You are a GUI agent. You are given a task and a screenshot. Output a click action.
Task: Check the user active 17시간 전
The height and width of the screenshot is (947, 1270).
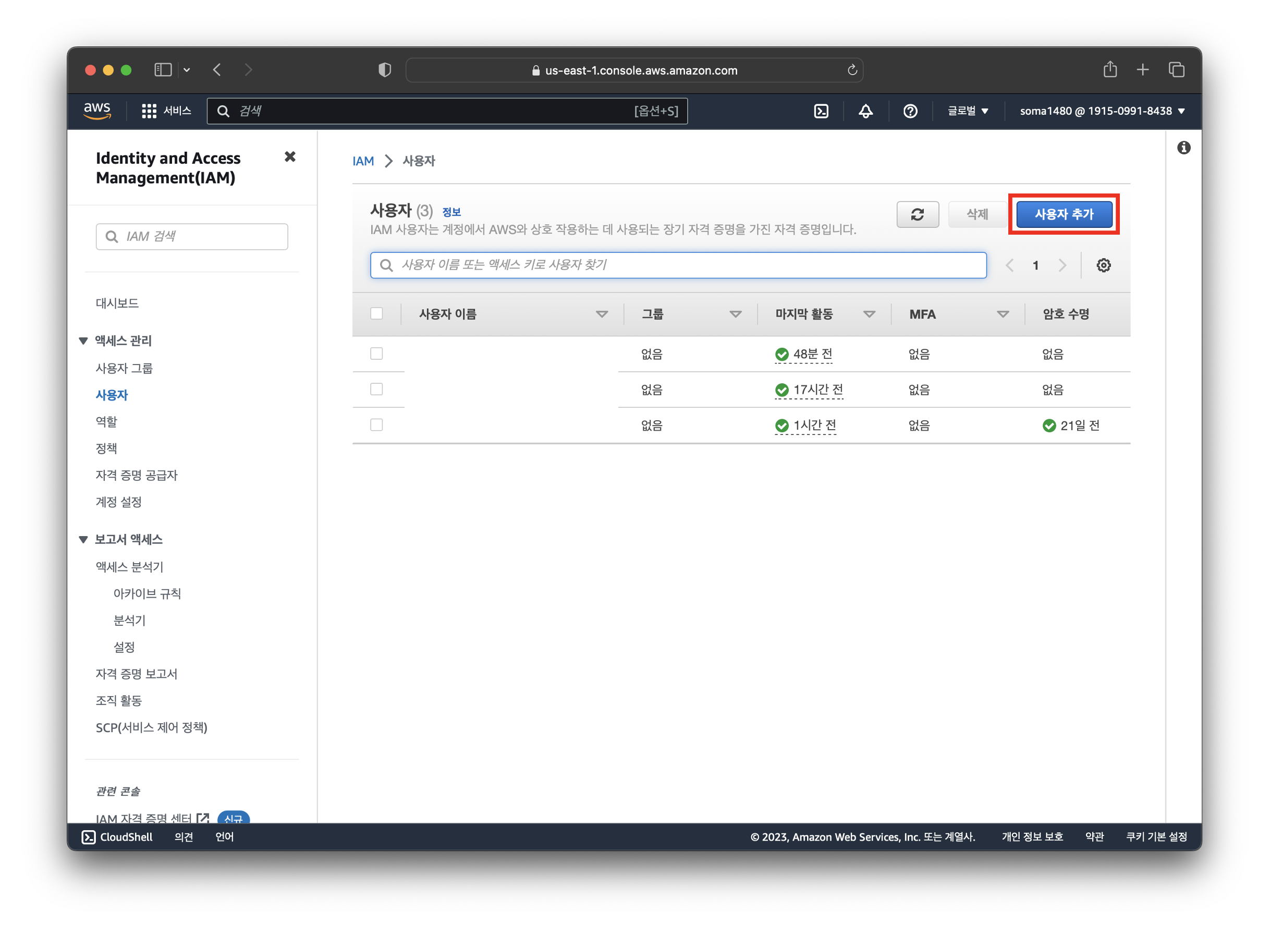click(x=376, y=389)
